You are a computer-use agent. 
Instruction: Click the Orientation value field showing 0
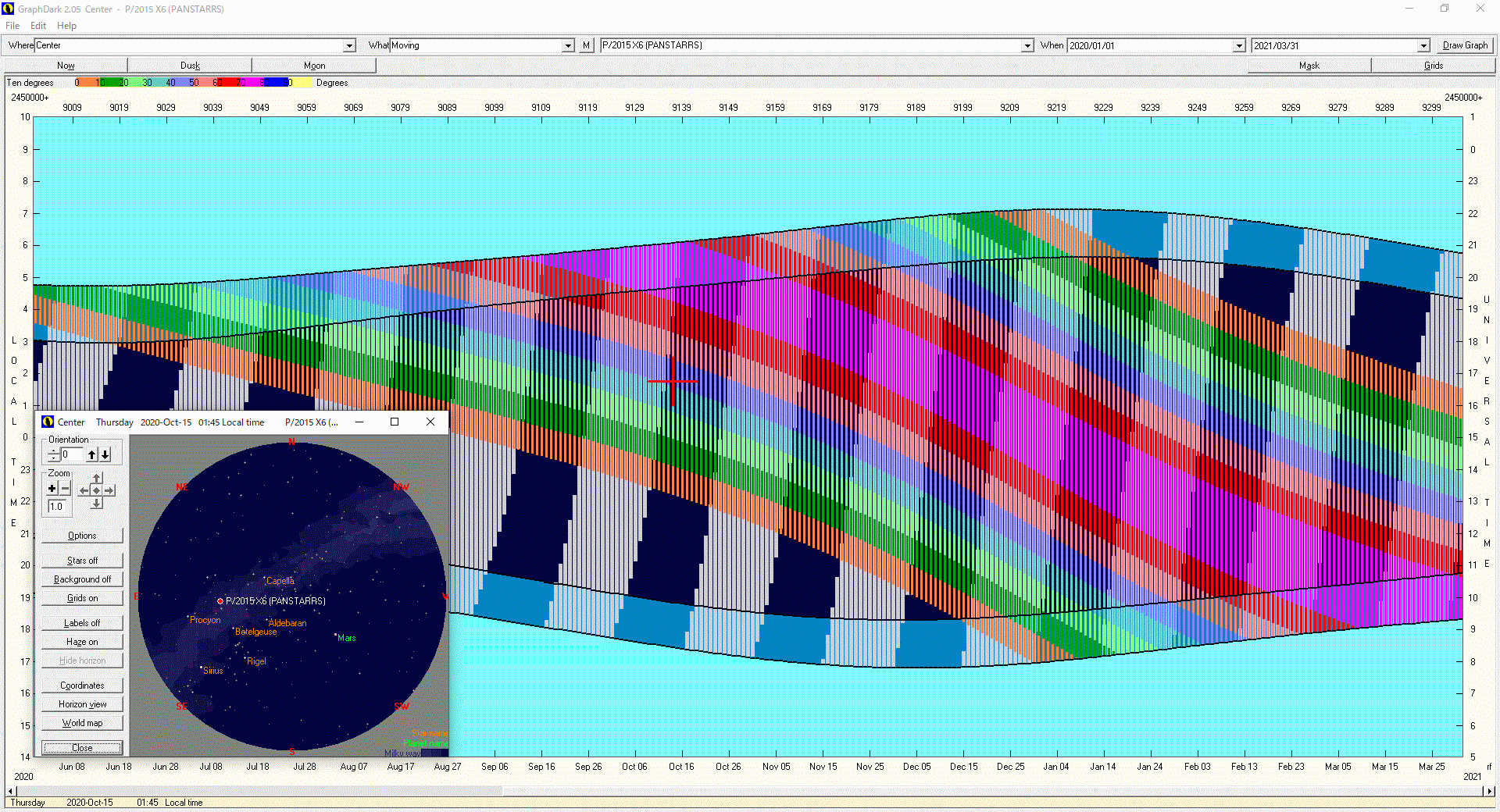point(72,454)
